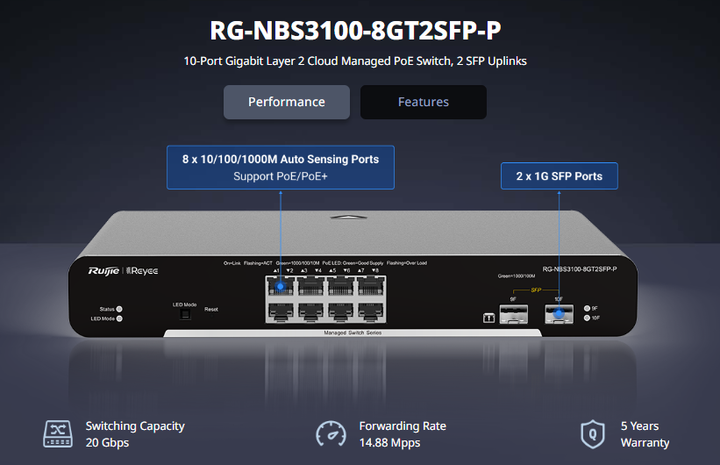Click the Forwarding Rate 14.88 Mpps text
Viewport: 720px width, 465px height.
pos(403,434)
